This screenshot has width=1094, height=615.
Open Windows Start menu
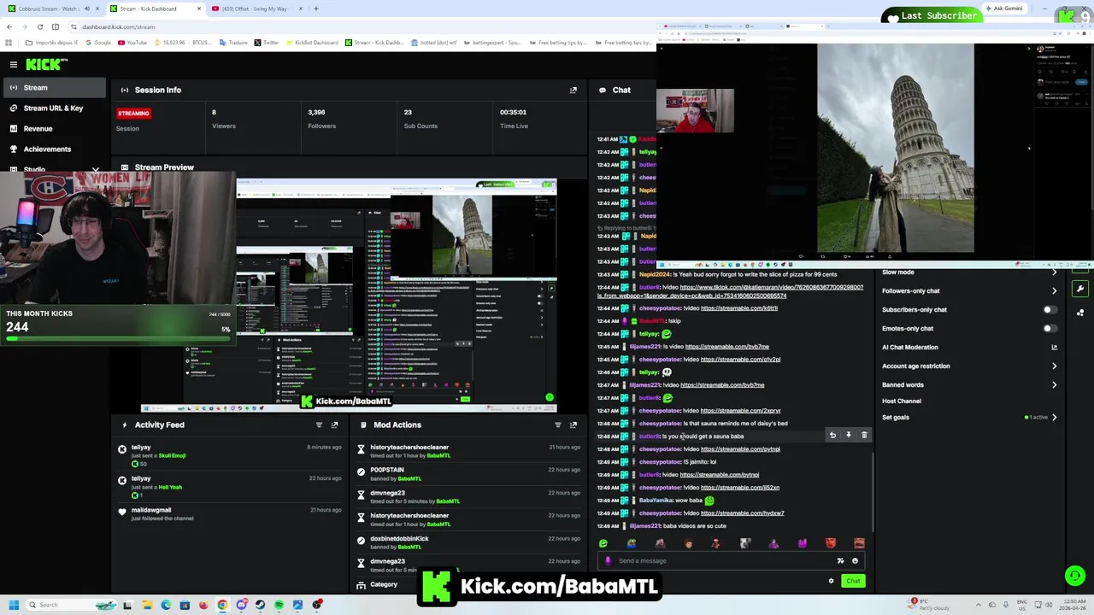(13, 605)
